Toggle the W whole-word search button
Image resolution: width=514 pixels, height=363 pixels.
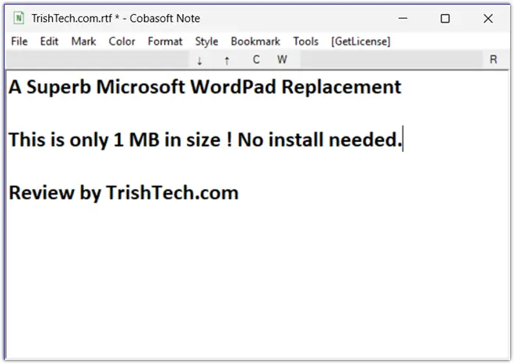point(282,60)
